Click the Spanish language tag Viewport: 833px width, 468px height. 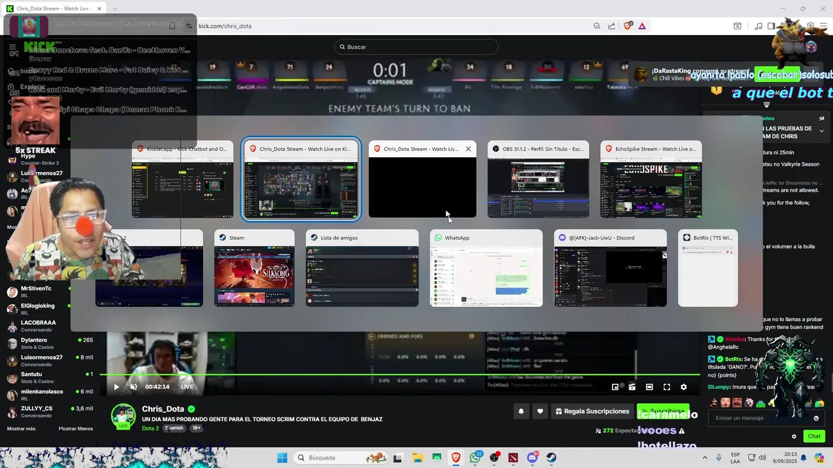[x=174, y=428]
